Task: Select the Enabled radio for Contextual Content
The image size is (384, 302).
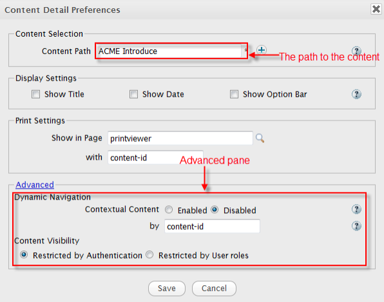Action: [x=169, y=210]
